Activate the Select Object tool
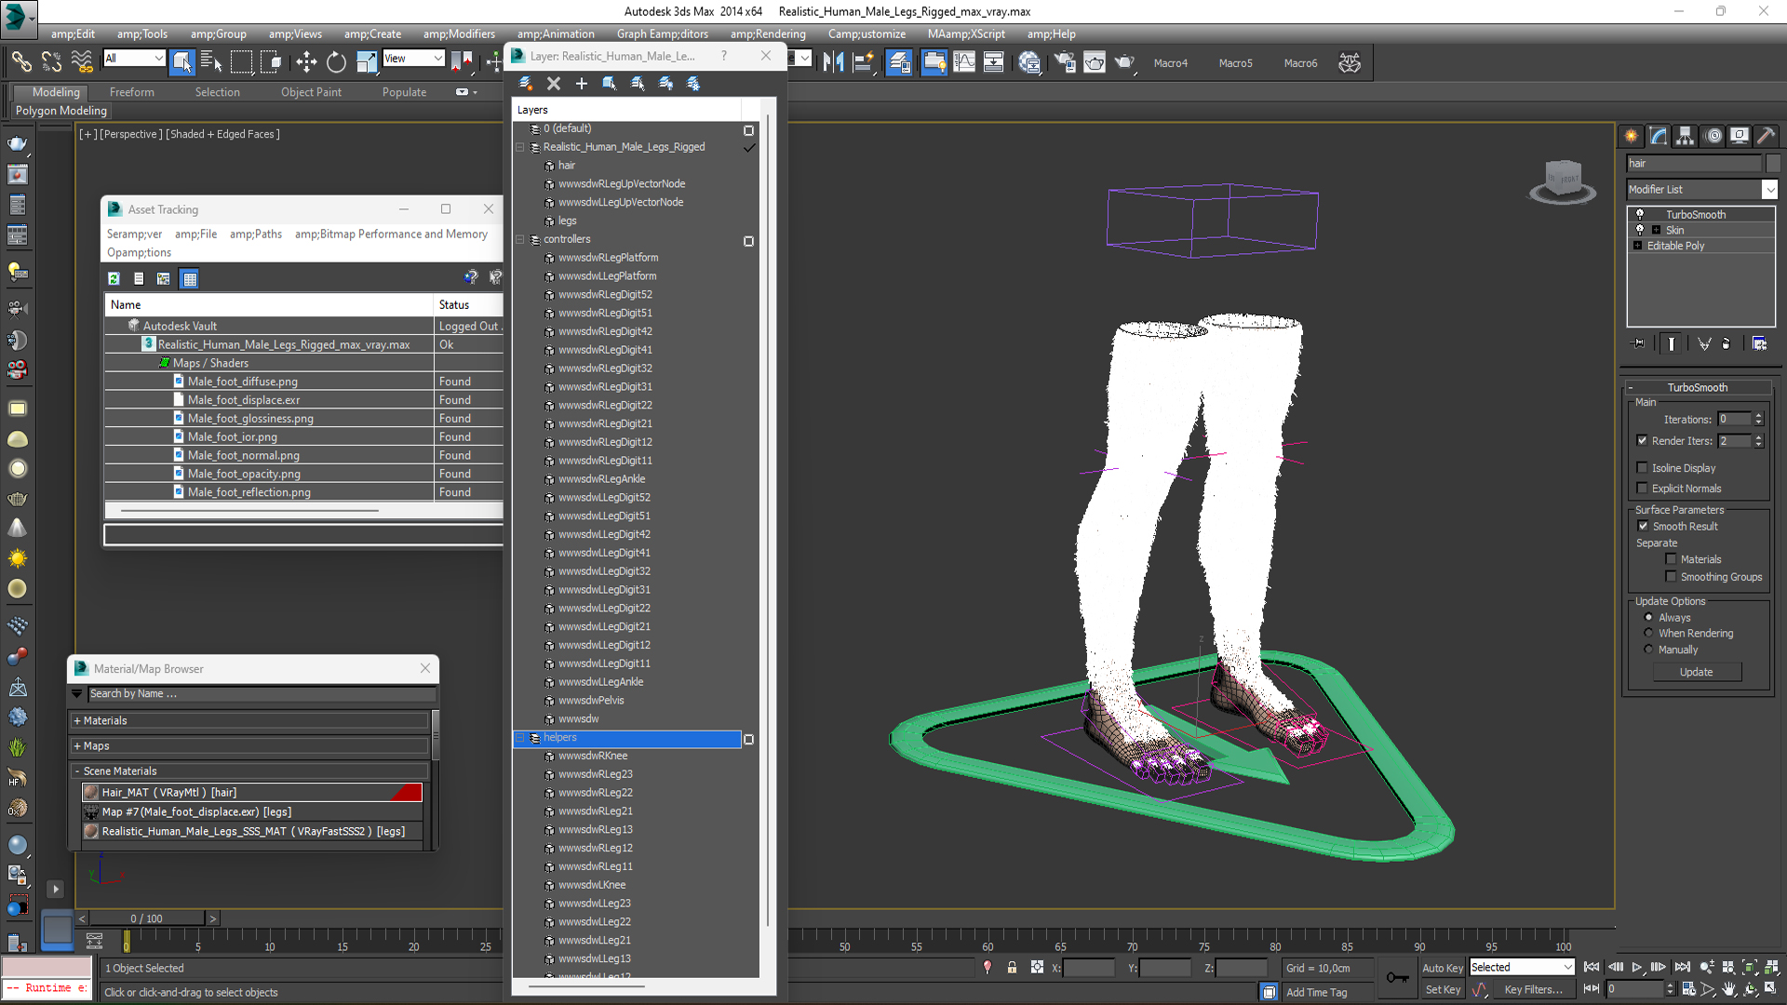1787x1005 pixels. click(x=182, y=62)
